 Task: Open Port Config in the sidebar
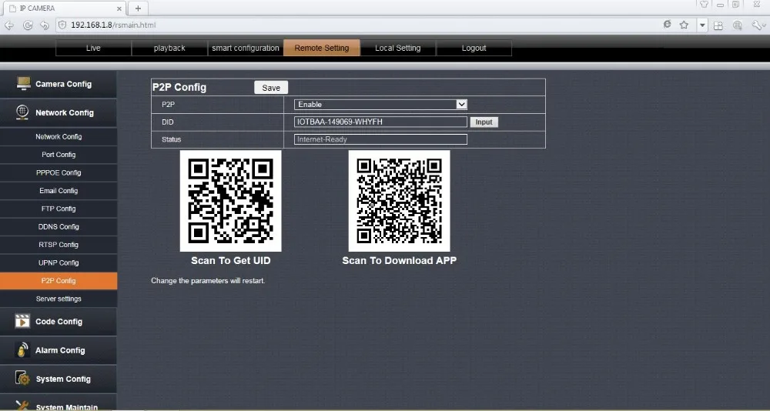click(59, 155)
